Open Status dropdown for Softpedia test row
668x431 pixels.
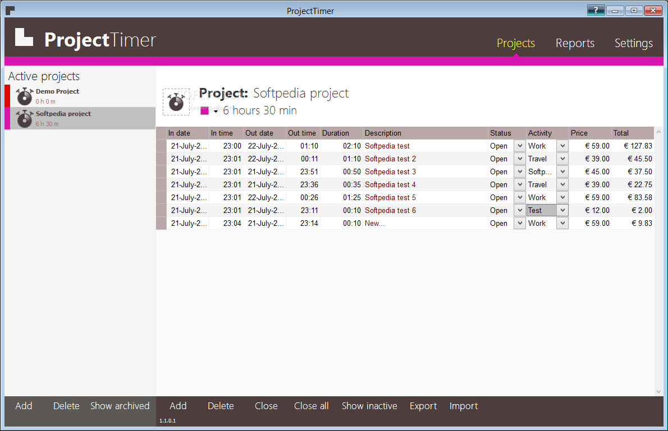point(520,146)
